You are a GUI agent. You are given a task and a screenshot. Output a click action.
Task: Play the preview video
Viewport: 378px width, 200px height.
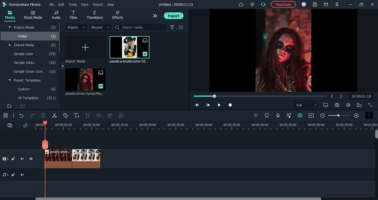click(x=219, y=105)
